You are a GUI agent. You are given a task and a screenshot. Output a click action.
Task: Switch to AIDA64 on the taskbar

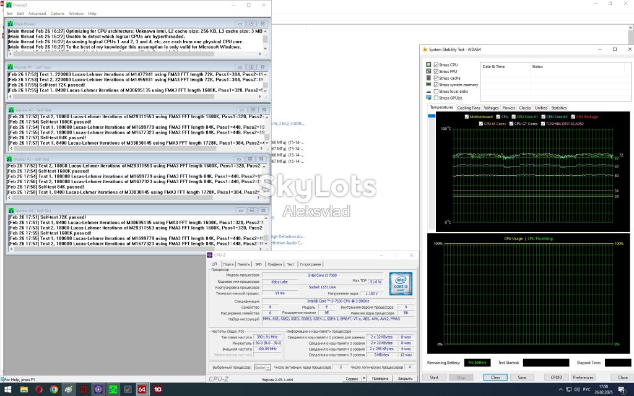pos(142,390)
